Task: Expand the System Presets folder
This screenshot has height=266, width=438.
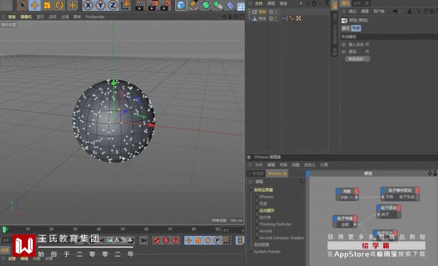Action: pos(251,252)
